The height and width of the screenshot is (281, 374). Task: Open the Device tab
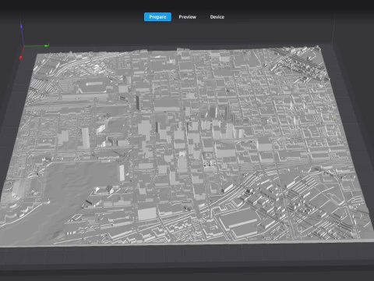[217, 17]
